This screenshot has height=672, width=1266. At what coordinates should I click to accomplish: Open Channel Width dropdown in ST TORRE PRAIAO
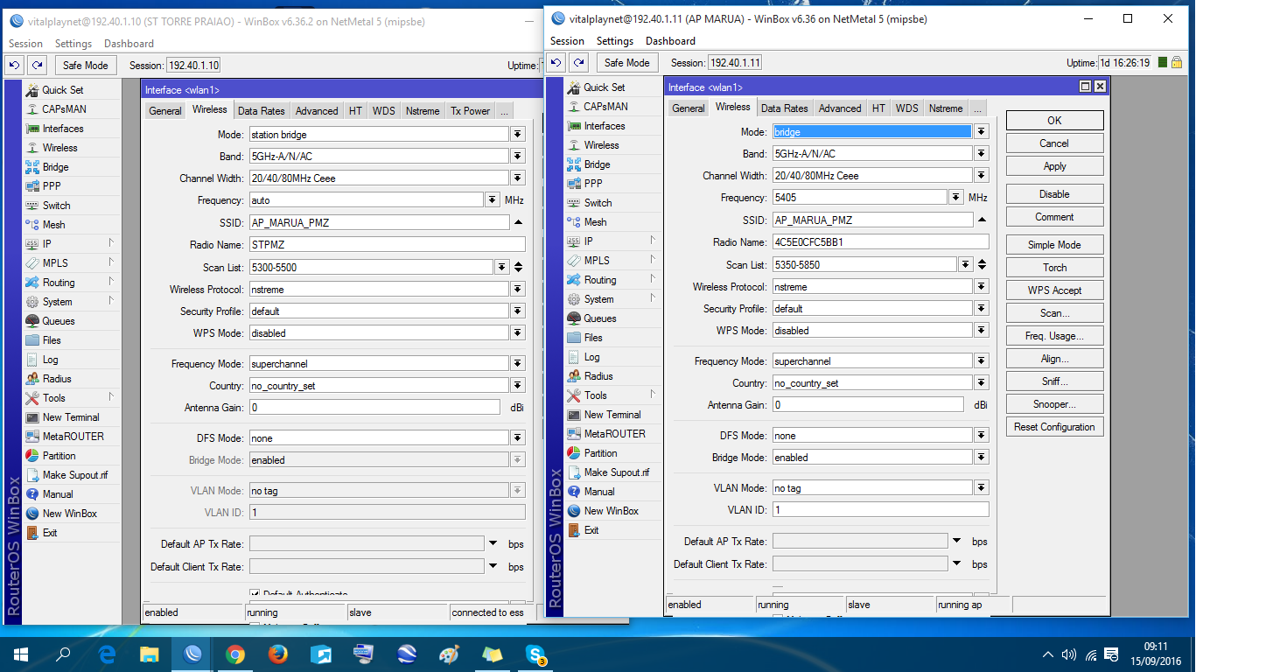518,178
